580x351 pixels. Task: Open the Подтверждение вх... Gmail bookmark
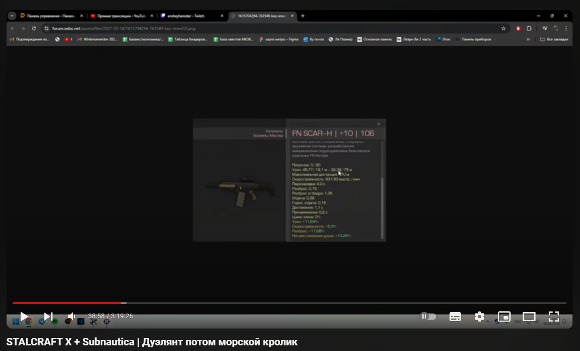(29, 39)
